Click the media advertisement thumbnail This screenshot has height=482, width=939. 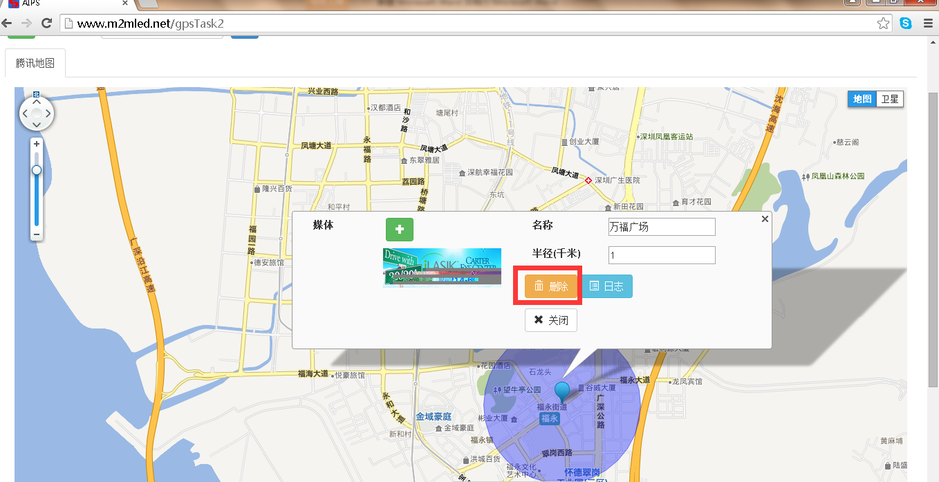coord(442,267)
